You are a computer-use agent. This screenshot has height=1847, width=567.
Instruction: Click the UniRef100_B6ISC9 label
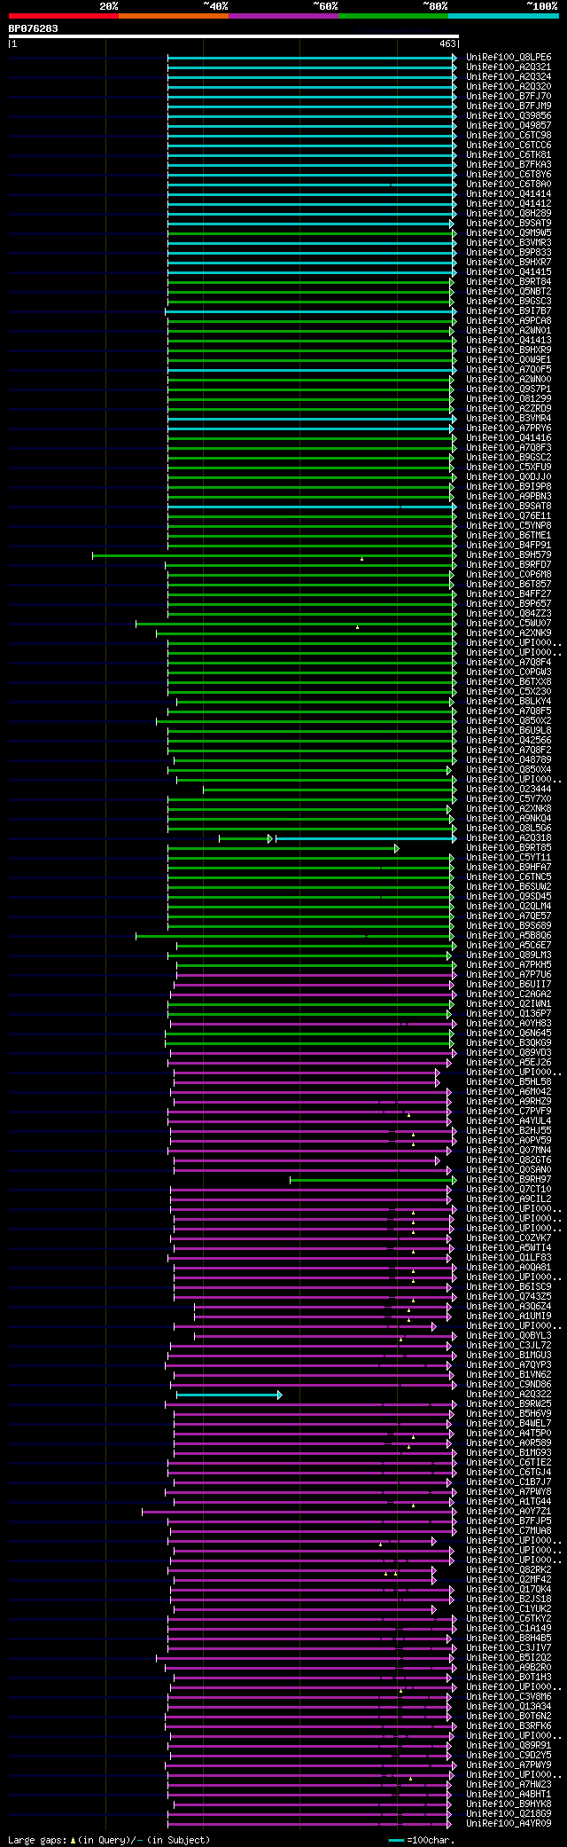pyautogui.click(x=509, y=1287)
